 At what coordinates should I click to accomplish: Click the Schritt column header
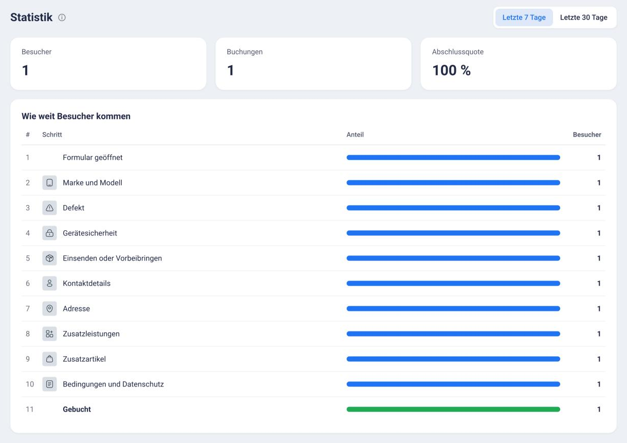52,135
